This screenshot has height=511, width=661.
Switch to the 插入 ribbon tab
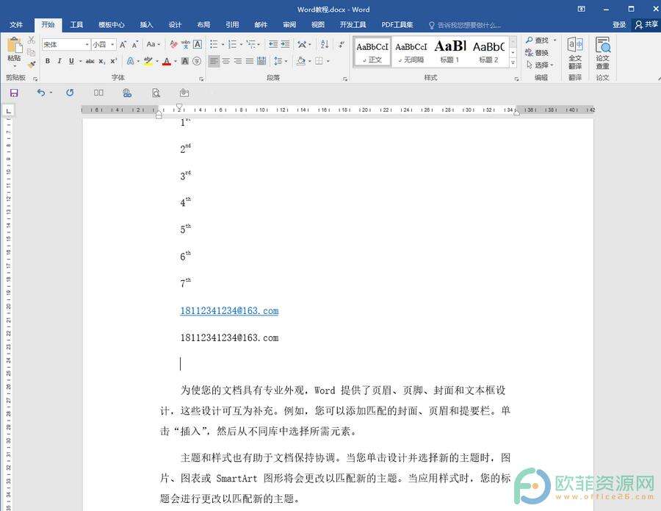(146, 24)
